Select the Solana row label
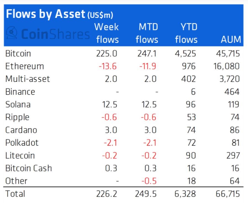 18,105
